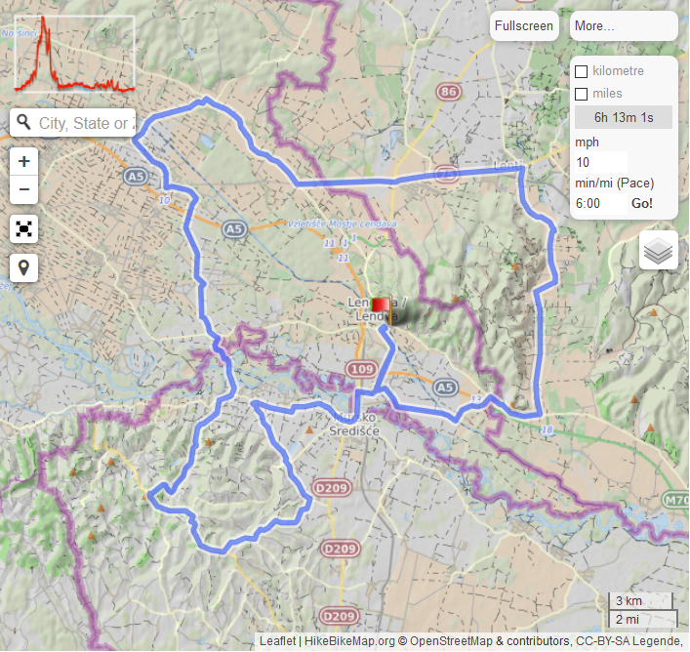The height and width of the screenshot is (652, 690).
Task: Focus the City, State search box
Action: click(x=84, y=123)
